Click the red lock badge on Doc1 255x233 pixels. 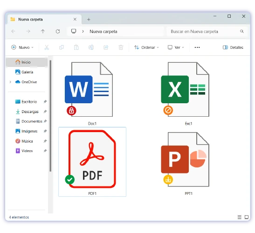71,111
